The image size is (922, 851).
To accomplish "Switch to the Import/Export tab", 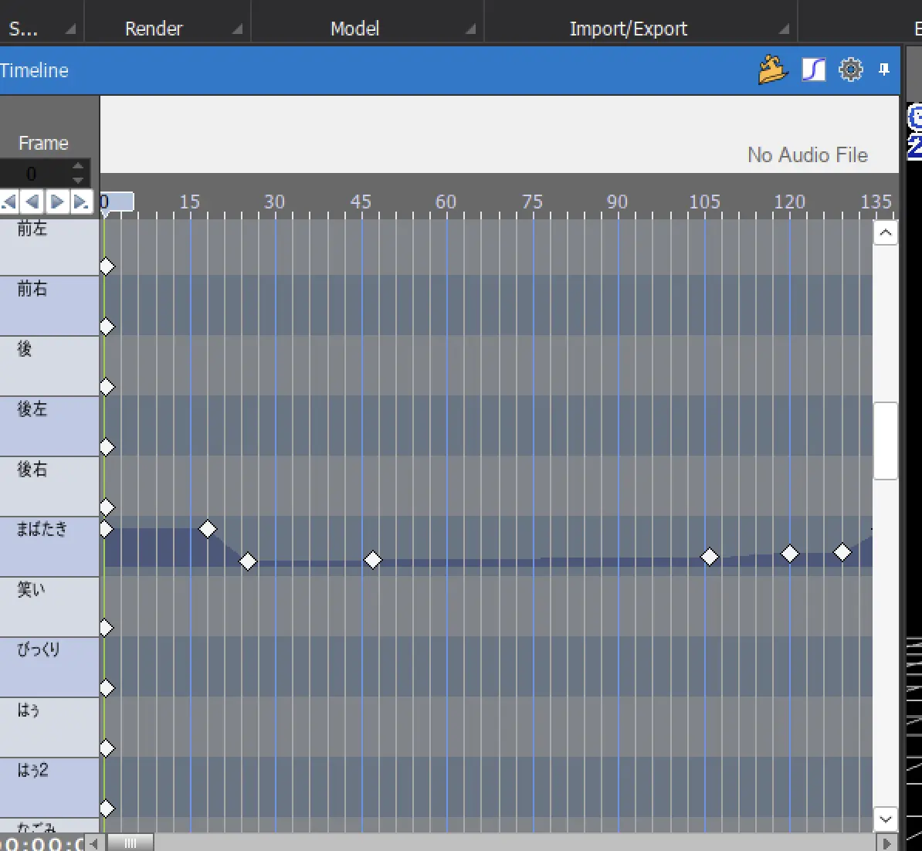I will point(628,29).
